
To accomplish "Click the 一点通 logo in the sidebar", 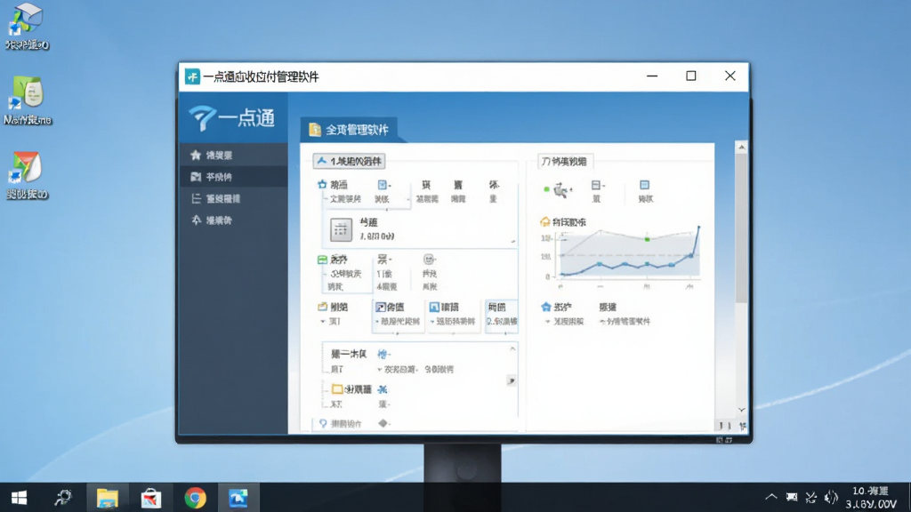I will coord(232,118).
